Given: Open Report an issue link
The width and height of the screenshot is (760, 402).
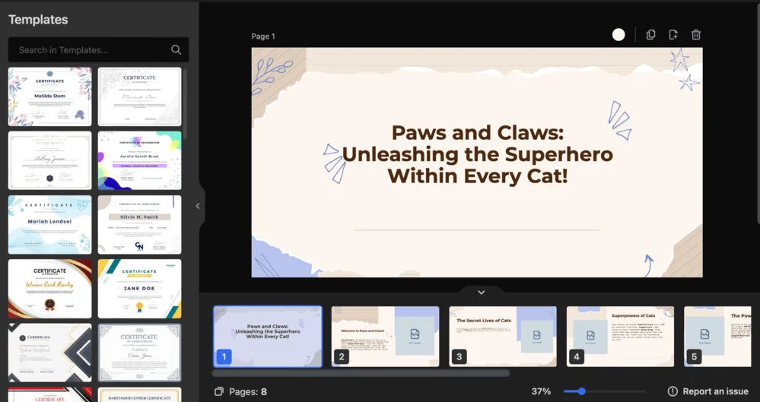Looking at the screenshot, I should coord(715,391).
